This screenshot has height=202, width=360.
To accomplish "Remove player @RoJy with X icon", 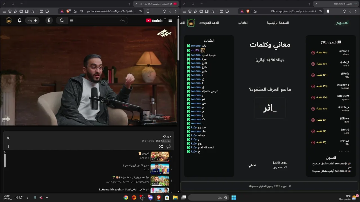I will point(313,75).
